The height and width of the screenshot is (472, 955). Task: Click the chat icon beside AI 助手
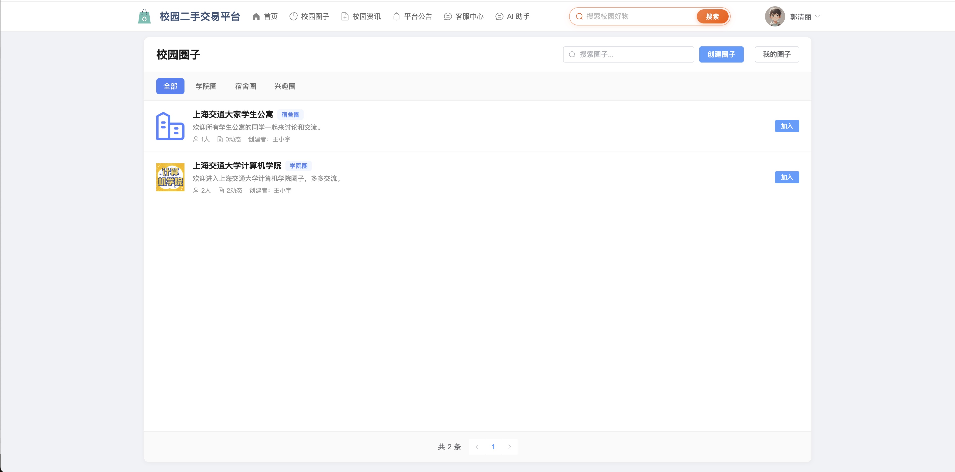click(x=499, y=16)
